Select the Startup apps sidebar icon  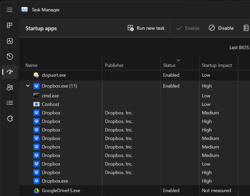click(10, 72)
